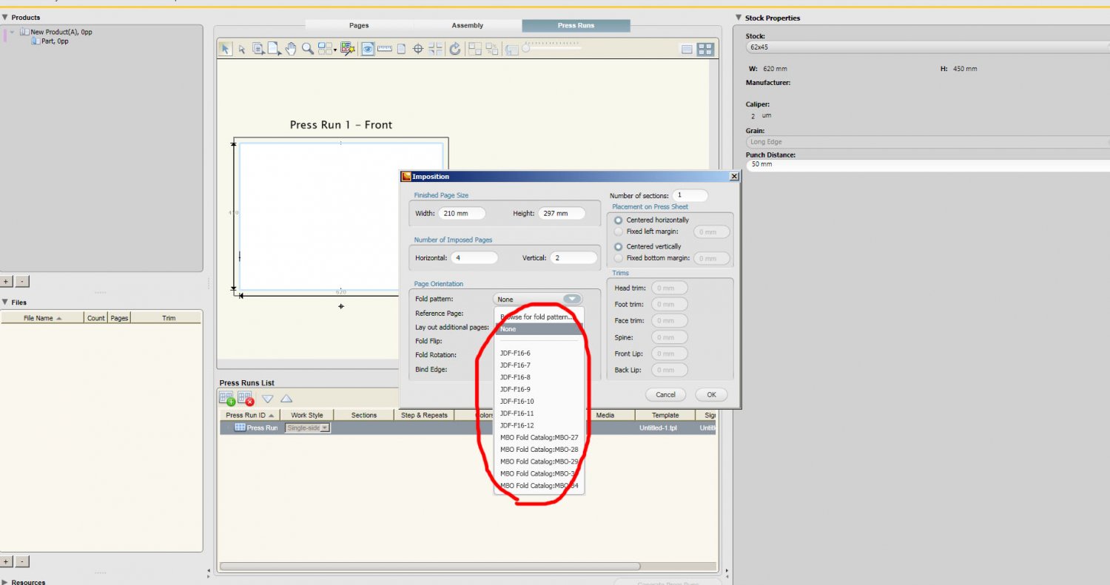
Task: Collapse the Stock Properties panel
Action: (739, 18)
